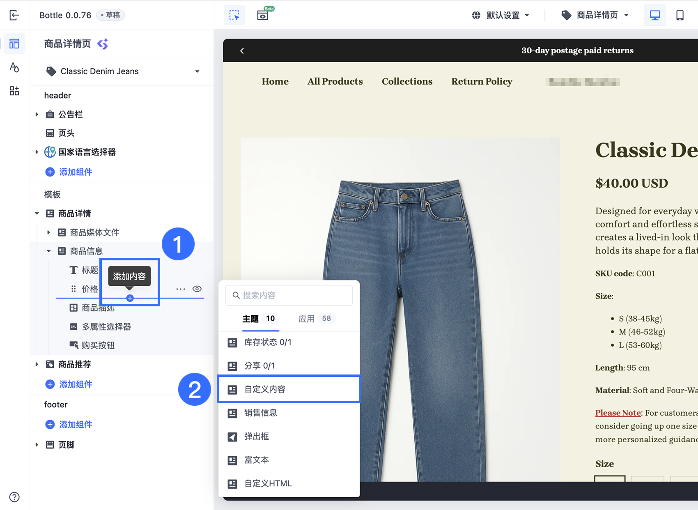
Task: Click the Please Note link
Action: [618, 413]
